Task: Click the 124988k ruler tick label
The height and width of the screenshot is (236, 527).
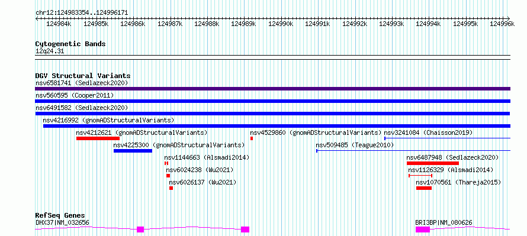Action: (x=207, y=24)
